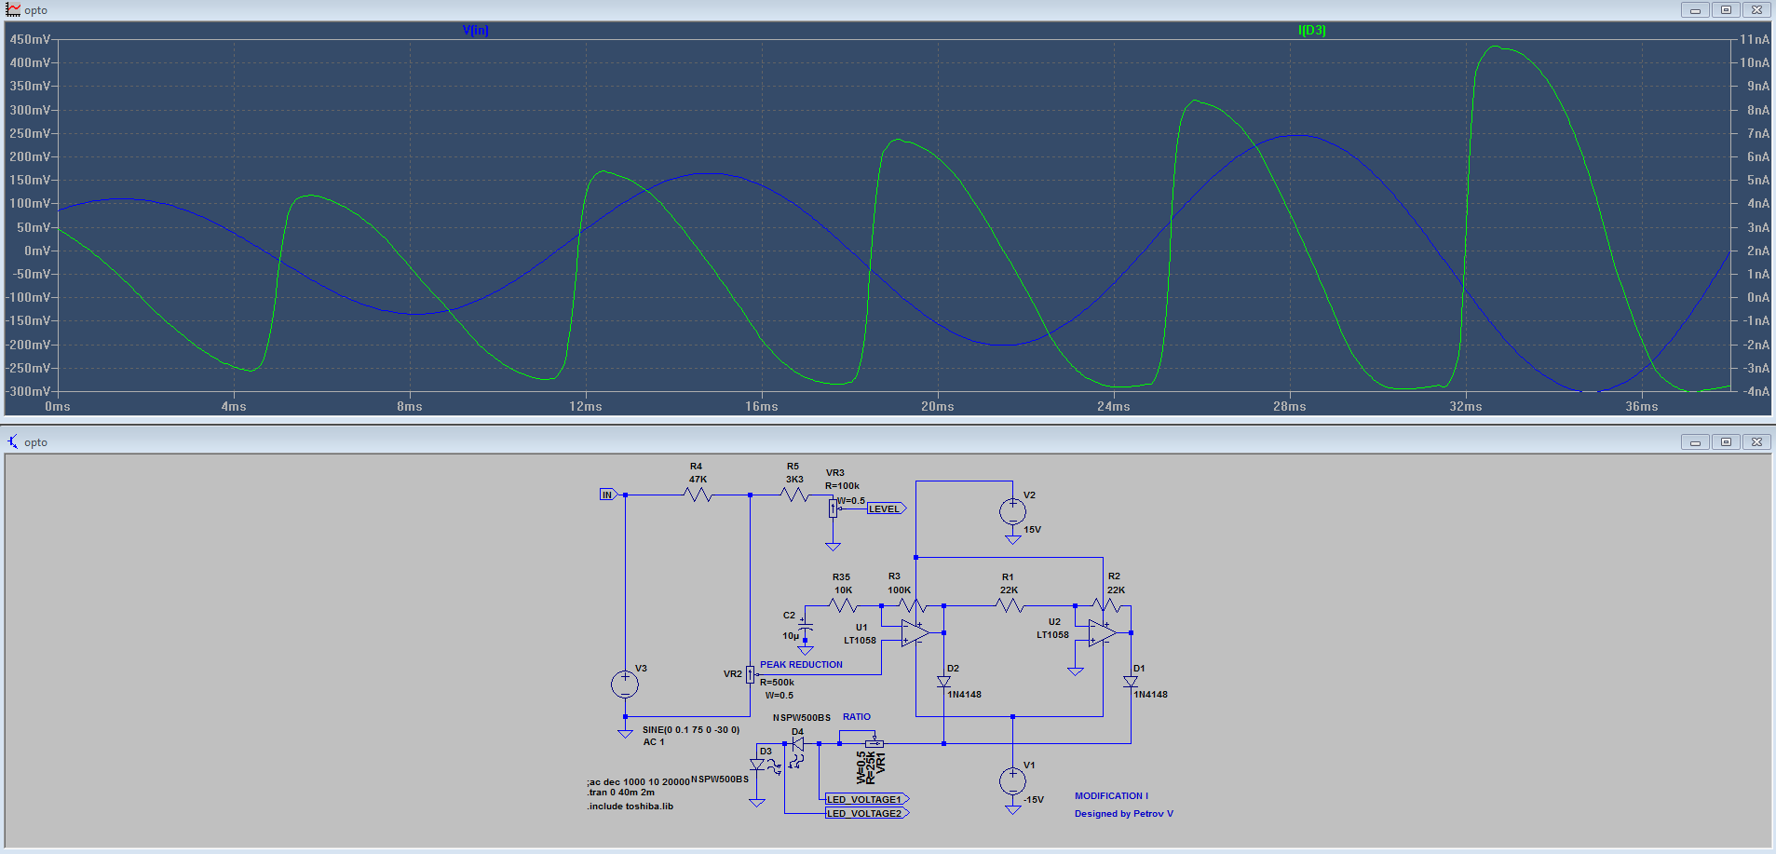The image size is (1776, 854).
Task: Maximize the waveform plot pane
Action: 1726,10
